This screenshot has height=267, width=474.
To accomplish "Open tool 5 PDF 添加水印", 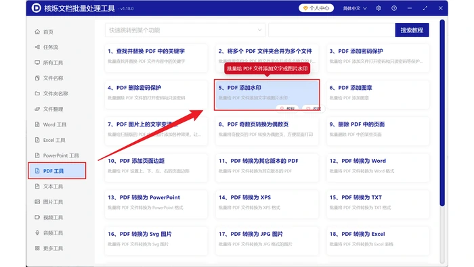I will [267, 95].
